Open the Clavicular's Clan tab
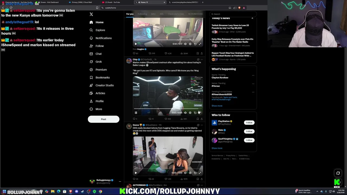This screenshot has width=347, height=195. 176,14
